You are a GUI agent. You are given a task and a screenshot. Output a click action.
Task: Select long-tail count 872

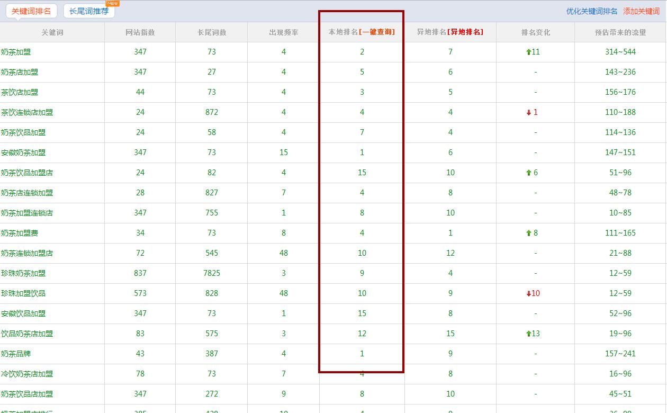tap(212, 112)
